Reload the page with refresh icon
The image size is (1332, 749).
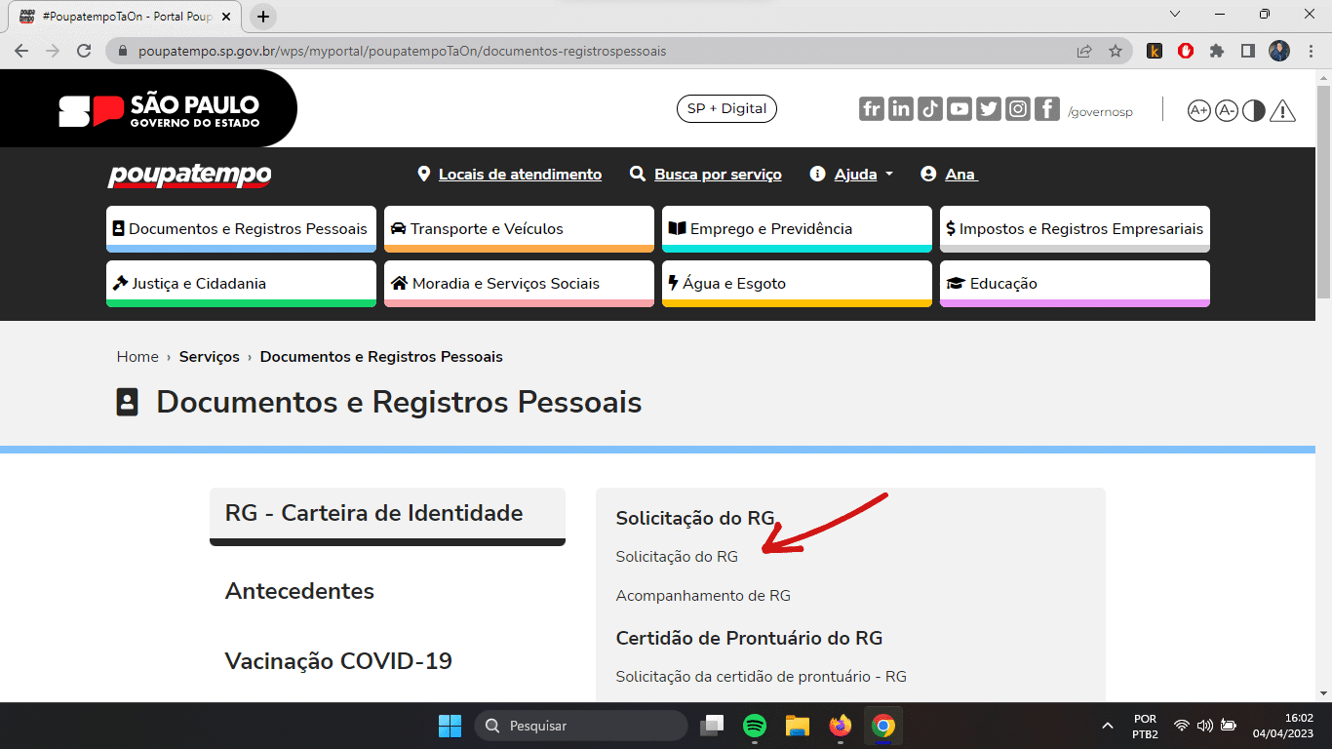[x=84, y=51]
